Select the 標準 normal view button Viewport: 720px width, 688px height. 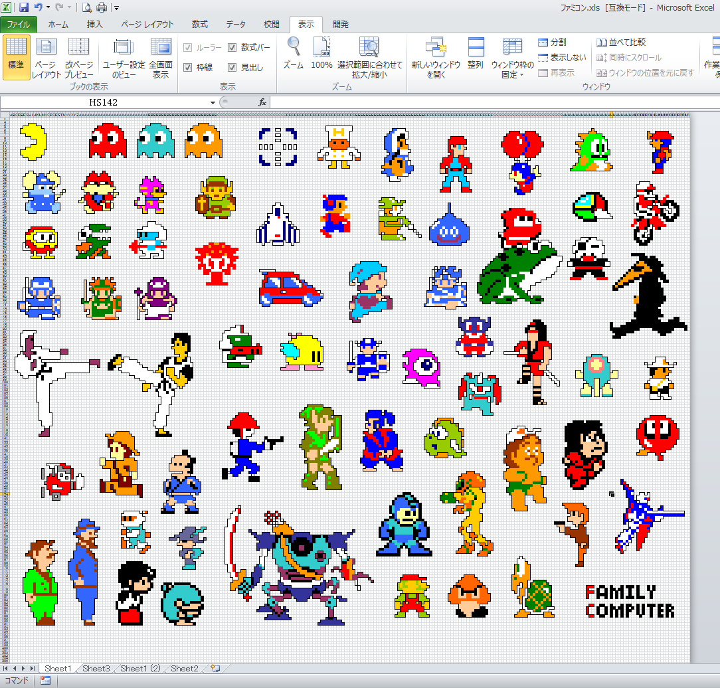(x=16, y=57)
